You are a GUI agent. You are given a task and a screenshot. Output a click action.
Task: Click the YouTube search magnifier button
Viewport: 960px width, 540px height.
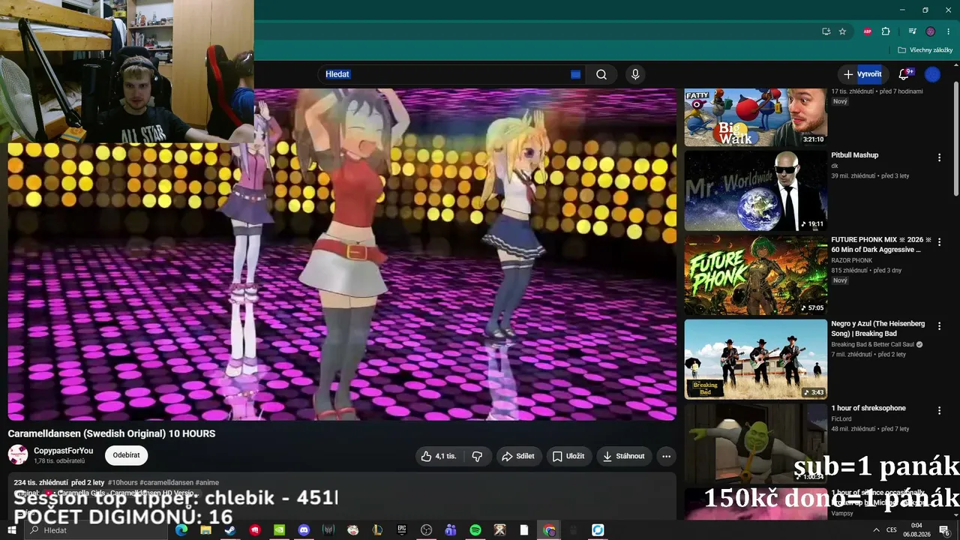[601, 74]
